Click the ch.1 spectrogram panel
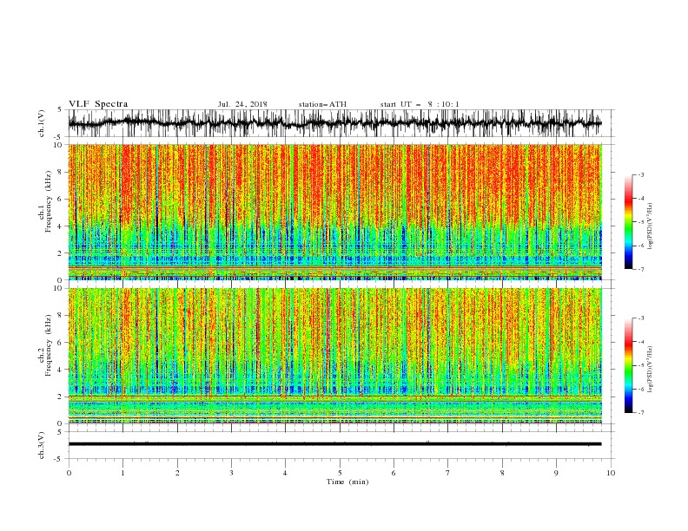 [x=335, y=212]
